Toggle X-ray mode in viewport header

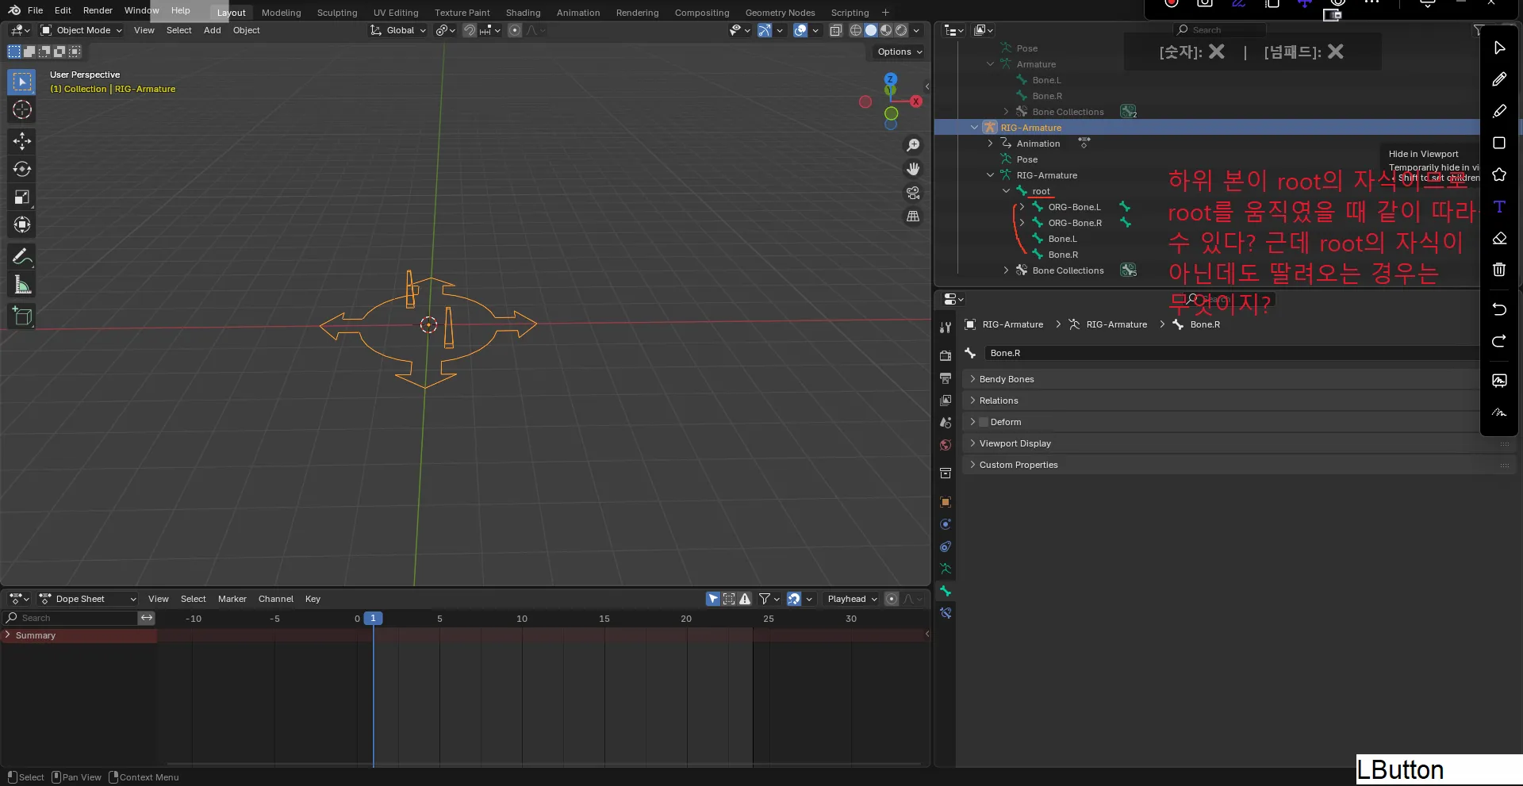(836, 30)
